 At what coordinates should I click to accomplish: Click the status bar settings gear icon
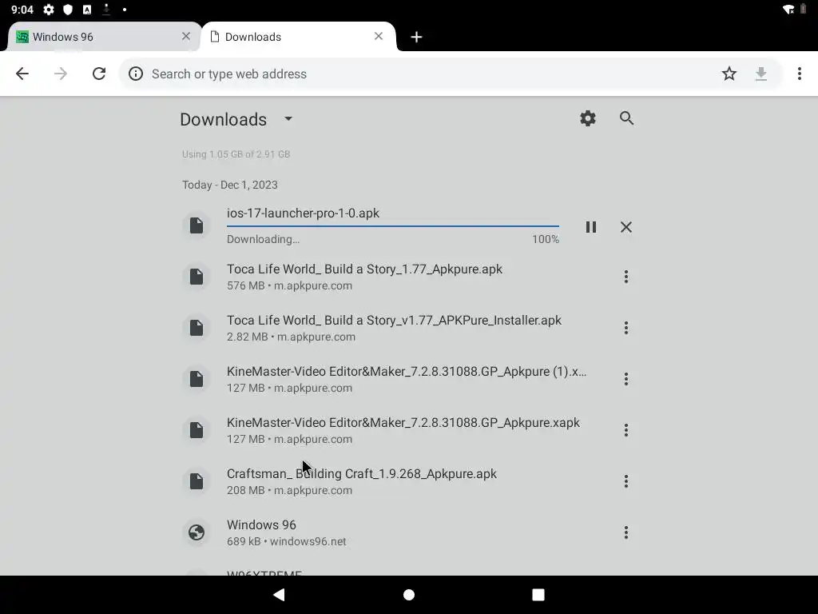pyautogui.click(x=49, y=10)
